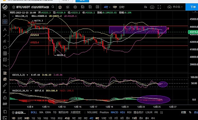
Task: Select the crosshair cursor tool
Action: click(5, 22)
